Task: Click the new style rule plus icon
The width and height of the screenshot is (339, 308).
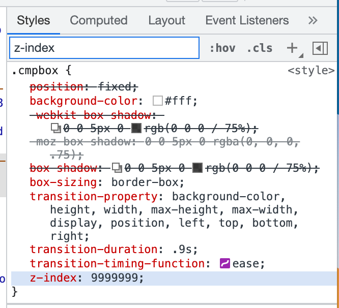Action: click(292, 48)
